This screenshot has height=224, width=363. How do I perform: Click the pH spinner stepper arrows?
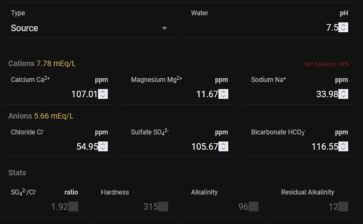pos(343,28)
